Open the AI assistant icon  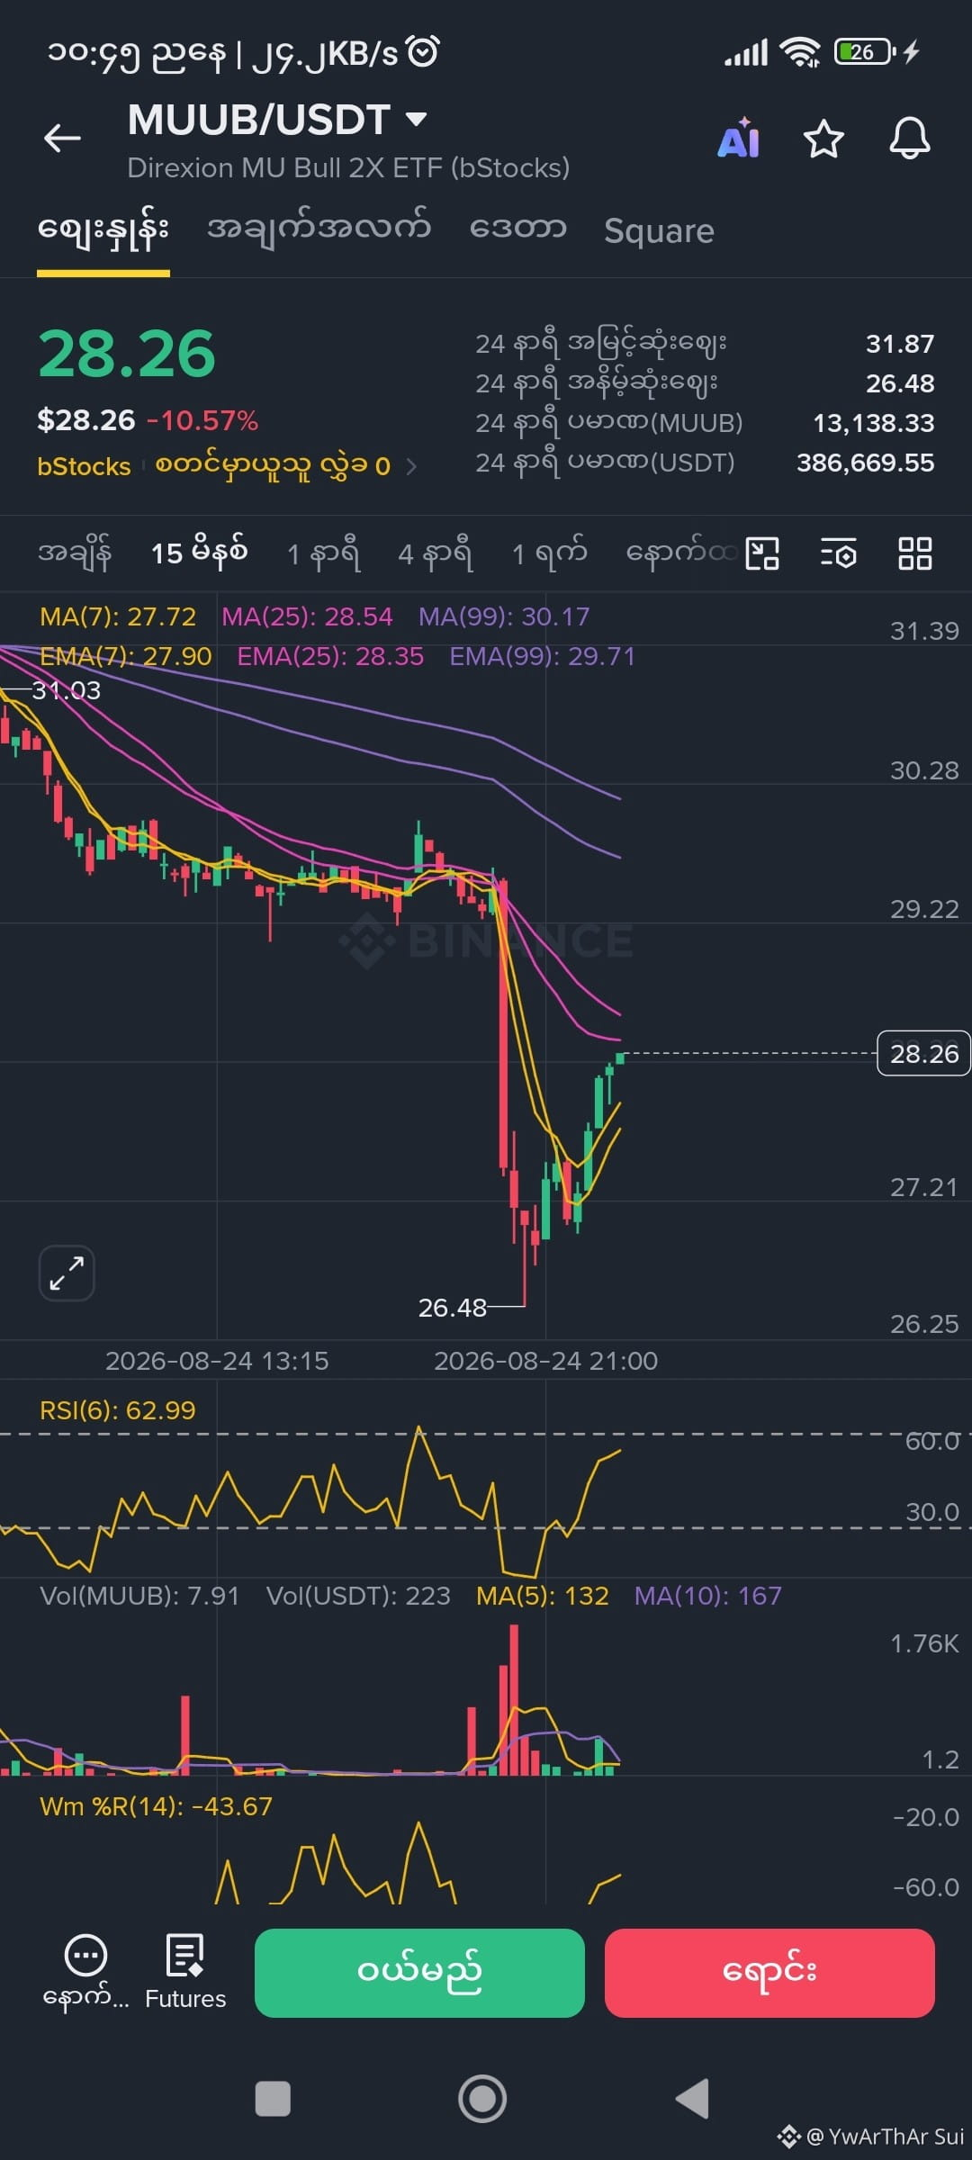click(x=739, y=138)
